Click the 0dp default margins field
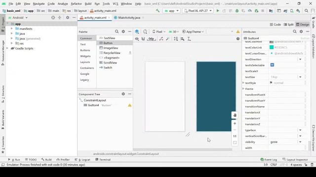The width and height of the screenshot is (316, 177). tap(152, 39)
